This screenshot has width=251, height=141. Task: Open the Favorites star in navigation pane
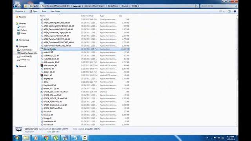[x=17, y=17]
